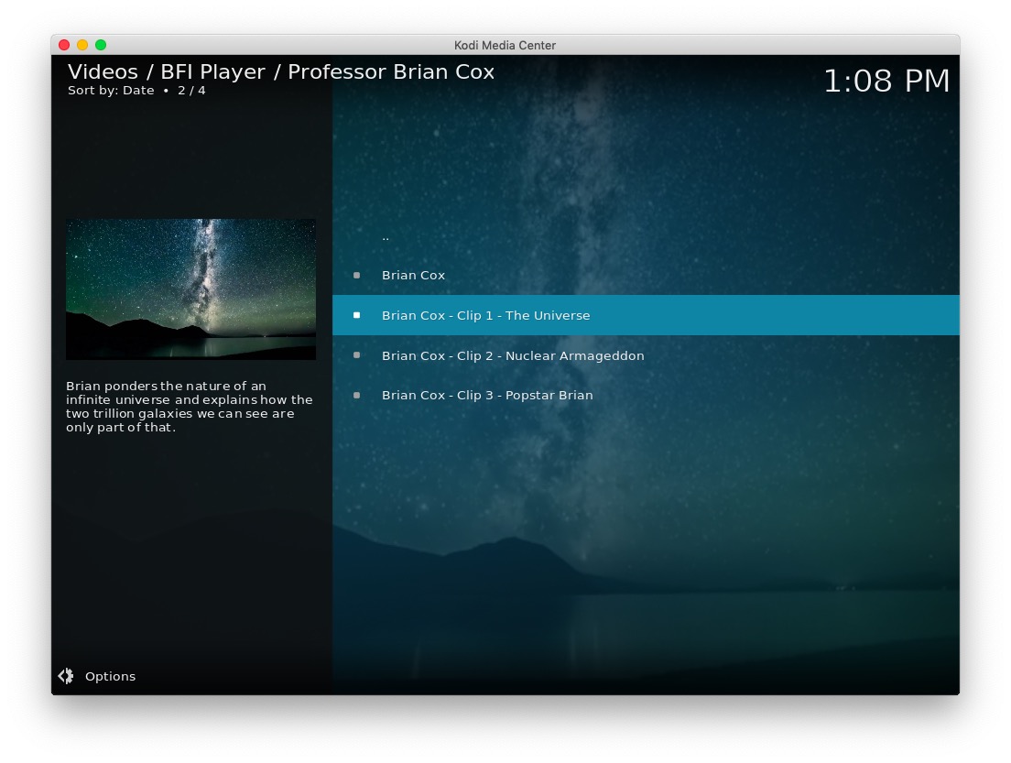Select 'Brian Cox - Clip 2 - Nuclear Armageddon'
This screenshot has height=763, width=1011.
point(513,355)
